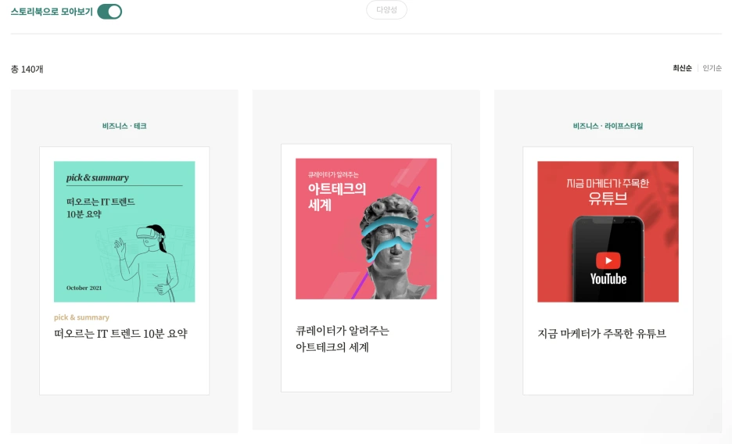732x444 pixels.
Task: Select the 다양성 tag pill
Action: click(x=386, y=10)
